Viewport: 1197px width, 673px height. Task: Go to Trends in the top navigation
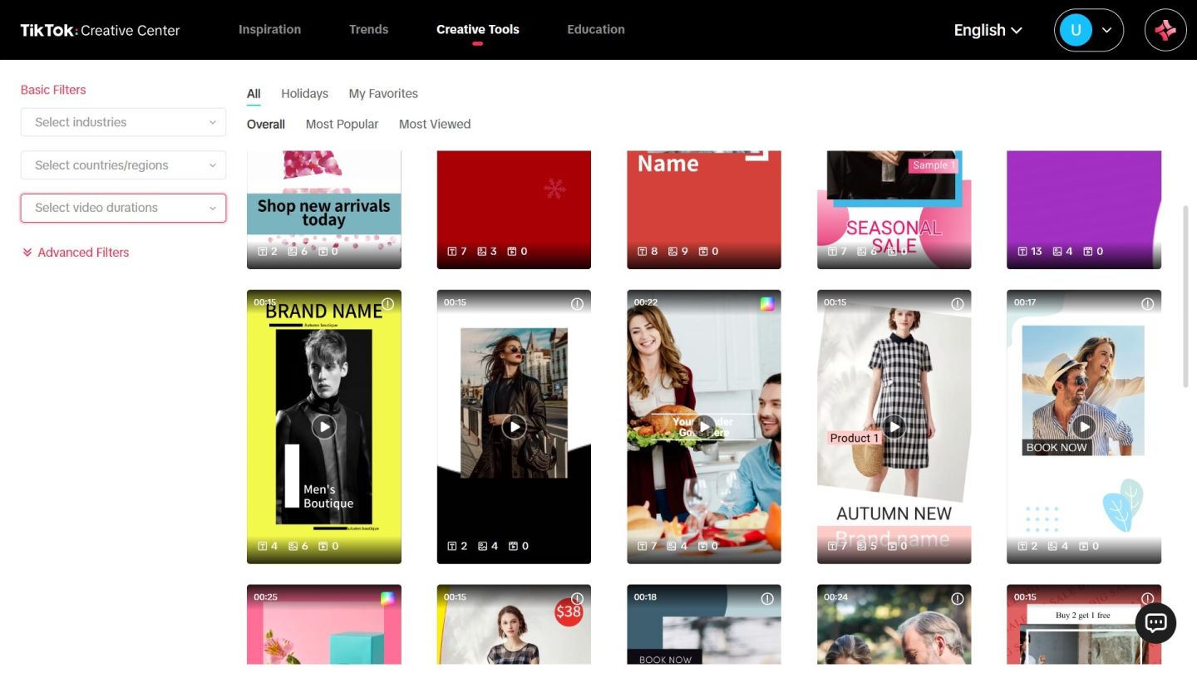(x=368, y=30)
